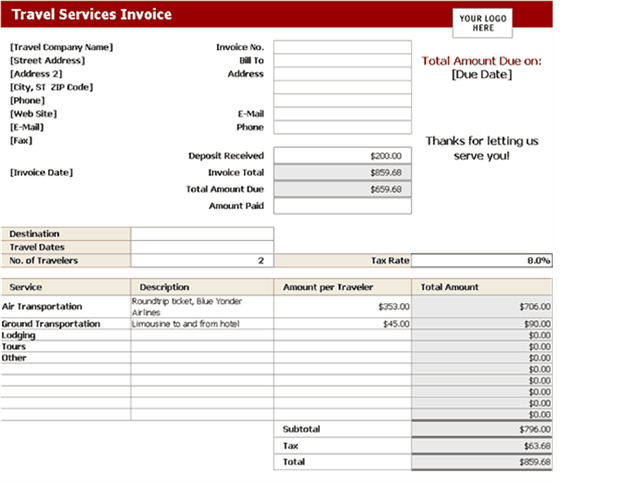Select the Invoice No. input field

pos(342,47)
